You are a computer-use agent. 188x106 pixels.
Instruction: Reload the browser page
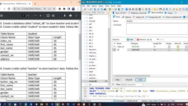[x=9, y=9]
